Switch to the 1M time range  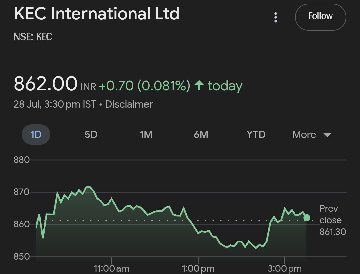click(146, 135)
